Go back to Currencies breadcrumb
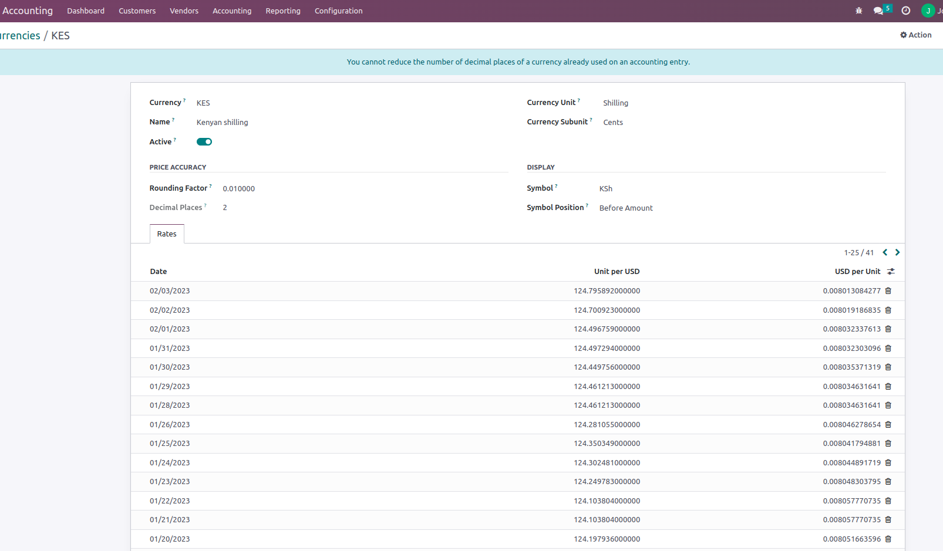The image size is (943, 551). pyautogui.click(x=20, y=36)
